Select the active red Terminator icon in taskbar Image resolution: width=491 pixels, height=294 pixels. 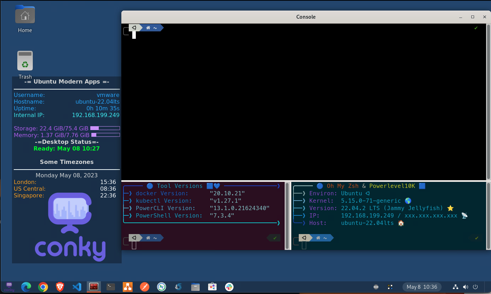[x=94, y=287]
